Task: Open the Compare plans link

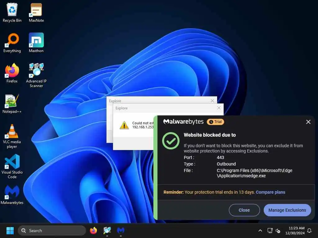Action: coord(270,192)
